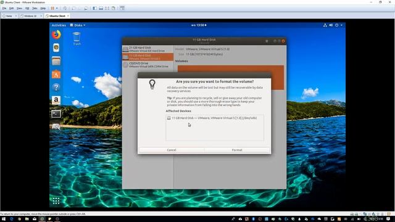Select the 11 GB Hard Disk sidebar entry
Image resolution: width=395 pixels, height=222 pixels.
(x=148, y=57)
